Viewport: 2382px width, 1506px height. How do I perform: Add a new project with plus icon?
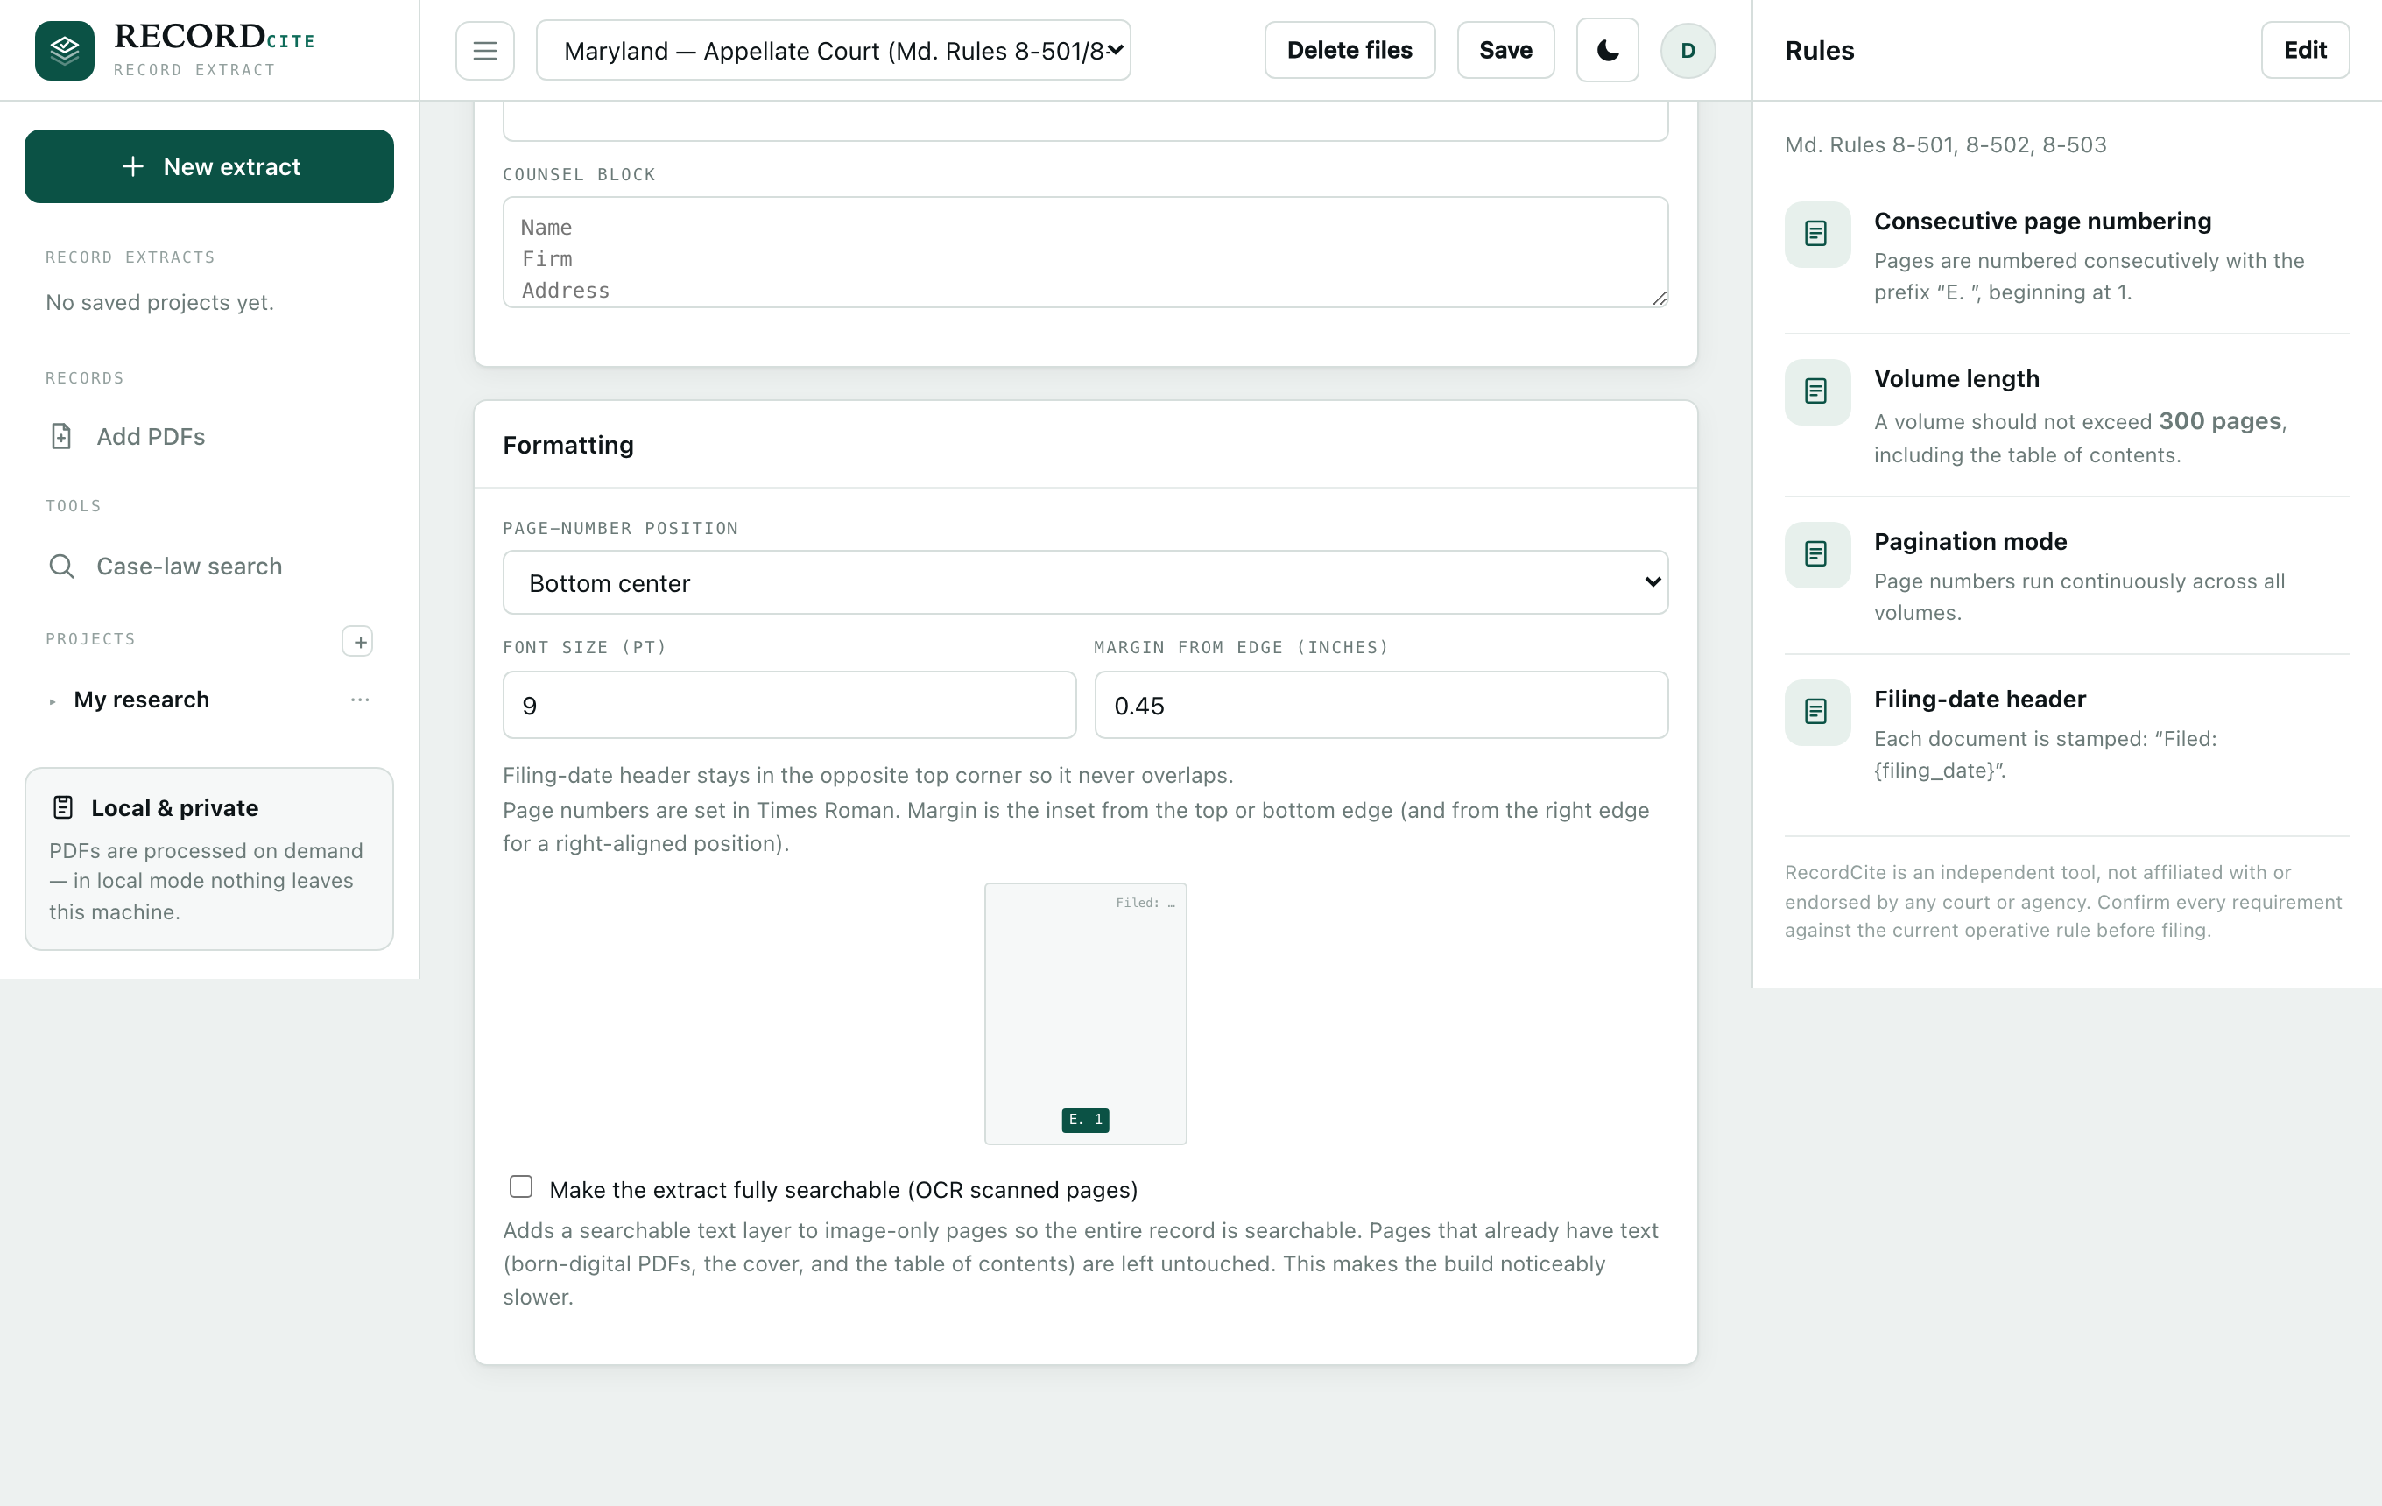tap(357, 641)
